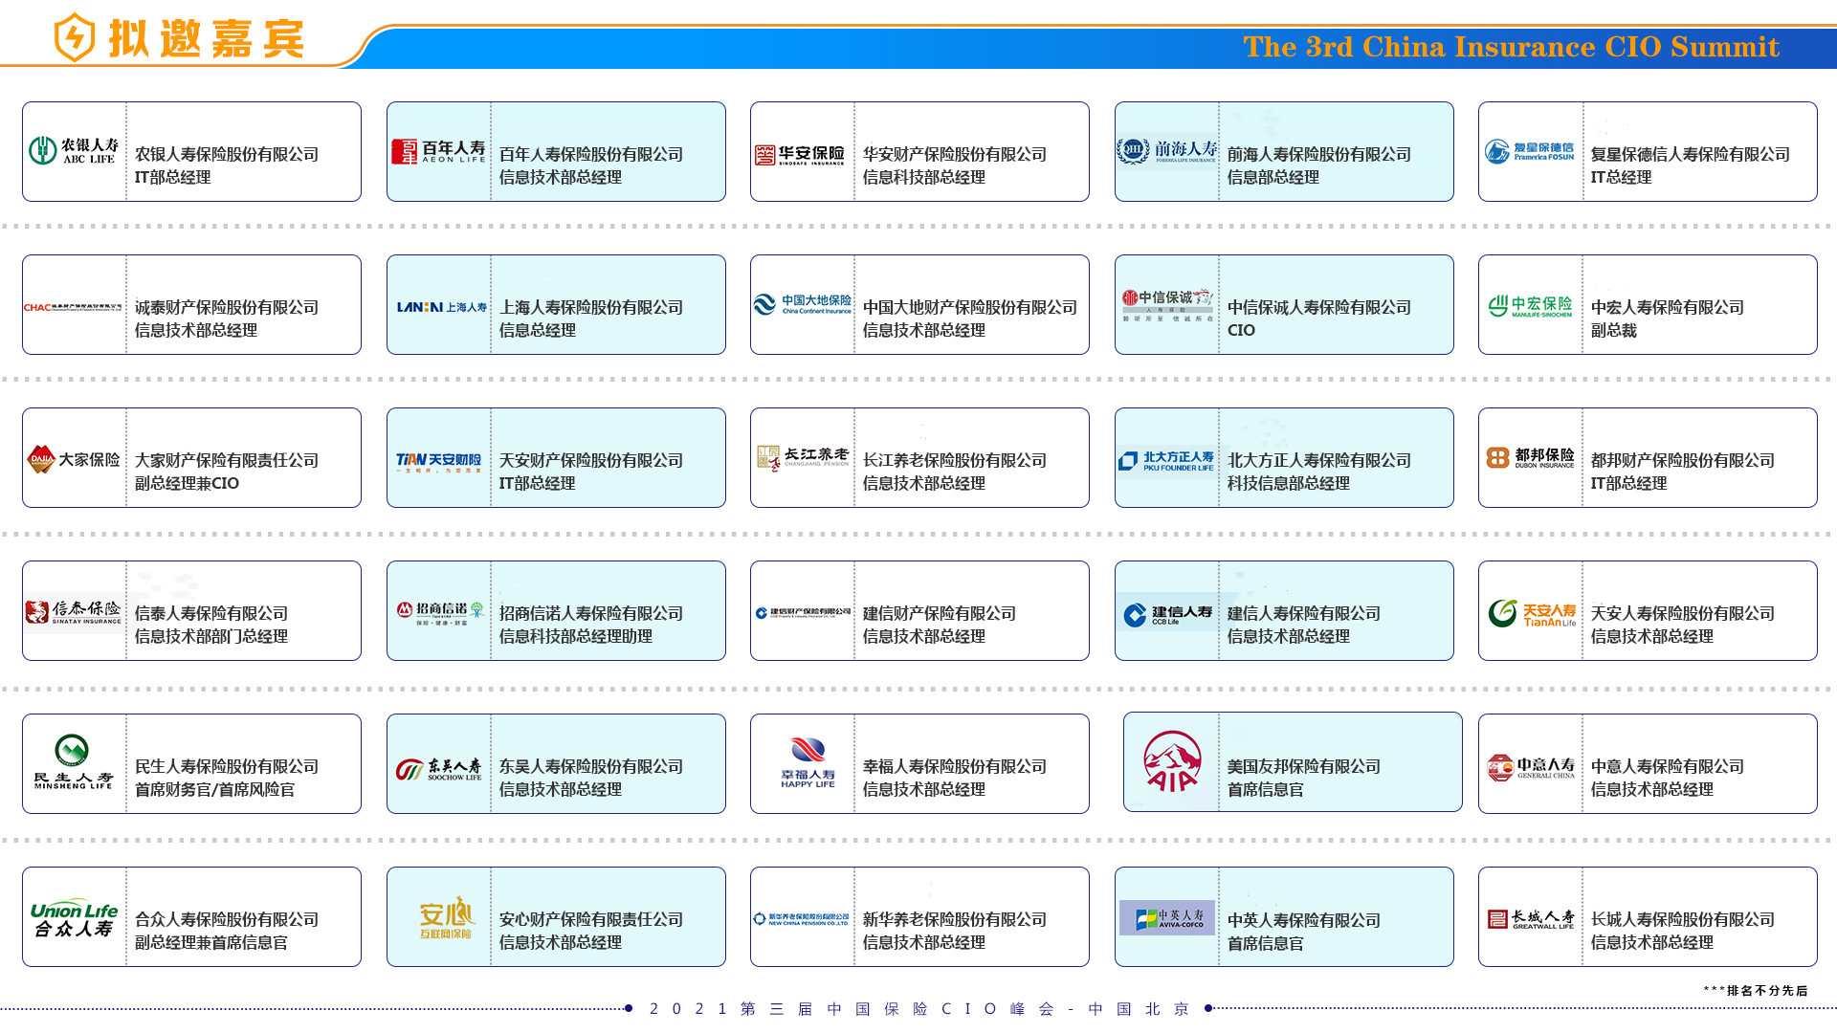Image resolution: width=1837 pixels, height=1033 pixels.
Task: Click text 副总经理兼CIO under 大家财产保险
Action: [x=187, y=483]
